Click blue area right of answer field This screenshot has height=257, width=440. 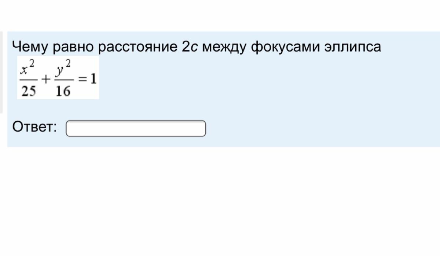tap(312, 128)
